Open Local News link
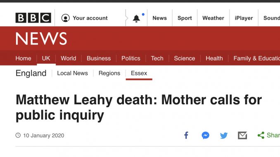Viewport: 280px width, 157px height. coord(73,73)
